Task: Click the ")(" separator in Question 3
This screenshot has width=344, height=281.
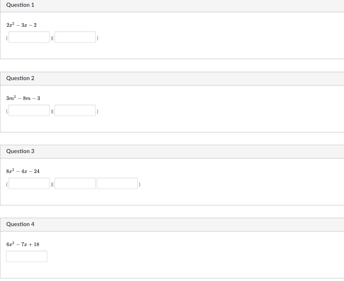Action: [52, 185]
